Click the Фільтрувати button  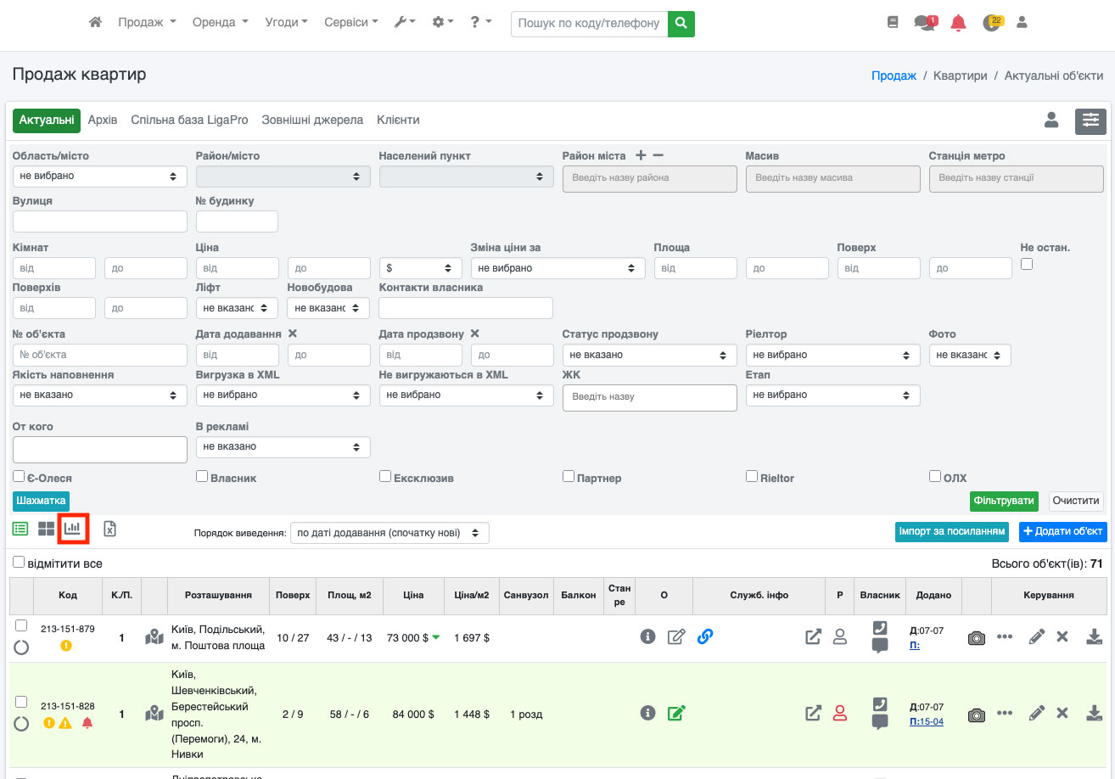[1004, 501]
